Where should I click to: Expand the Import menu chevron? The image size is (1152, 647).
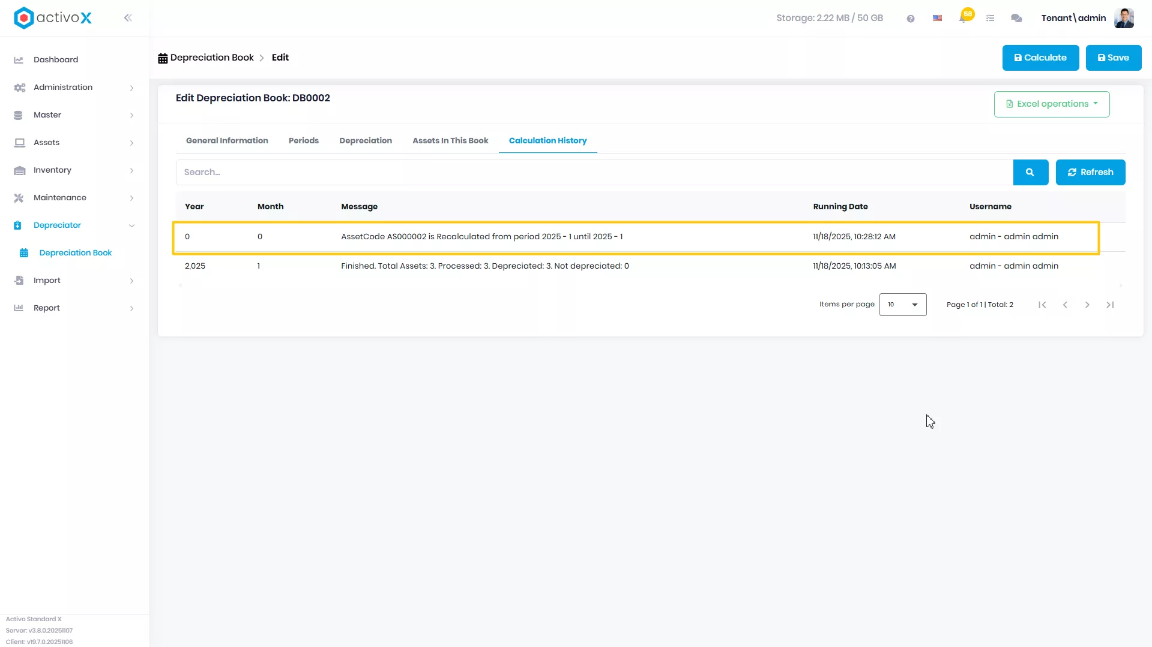point(131,281)
